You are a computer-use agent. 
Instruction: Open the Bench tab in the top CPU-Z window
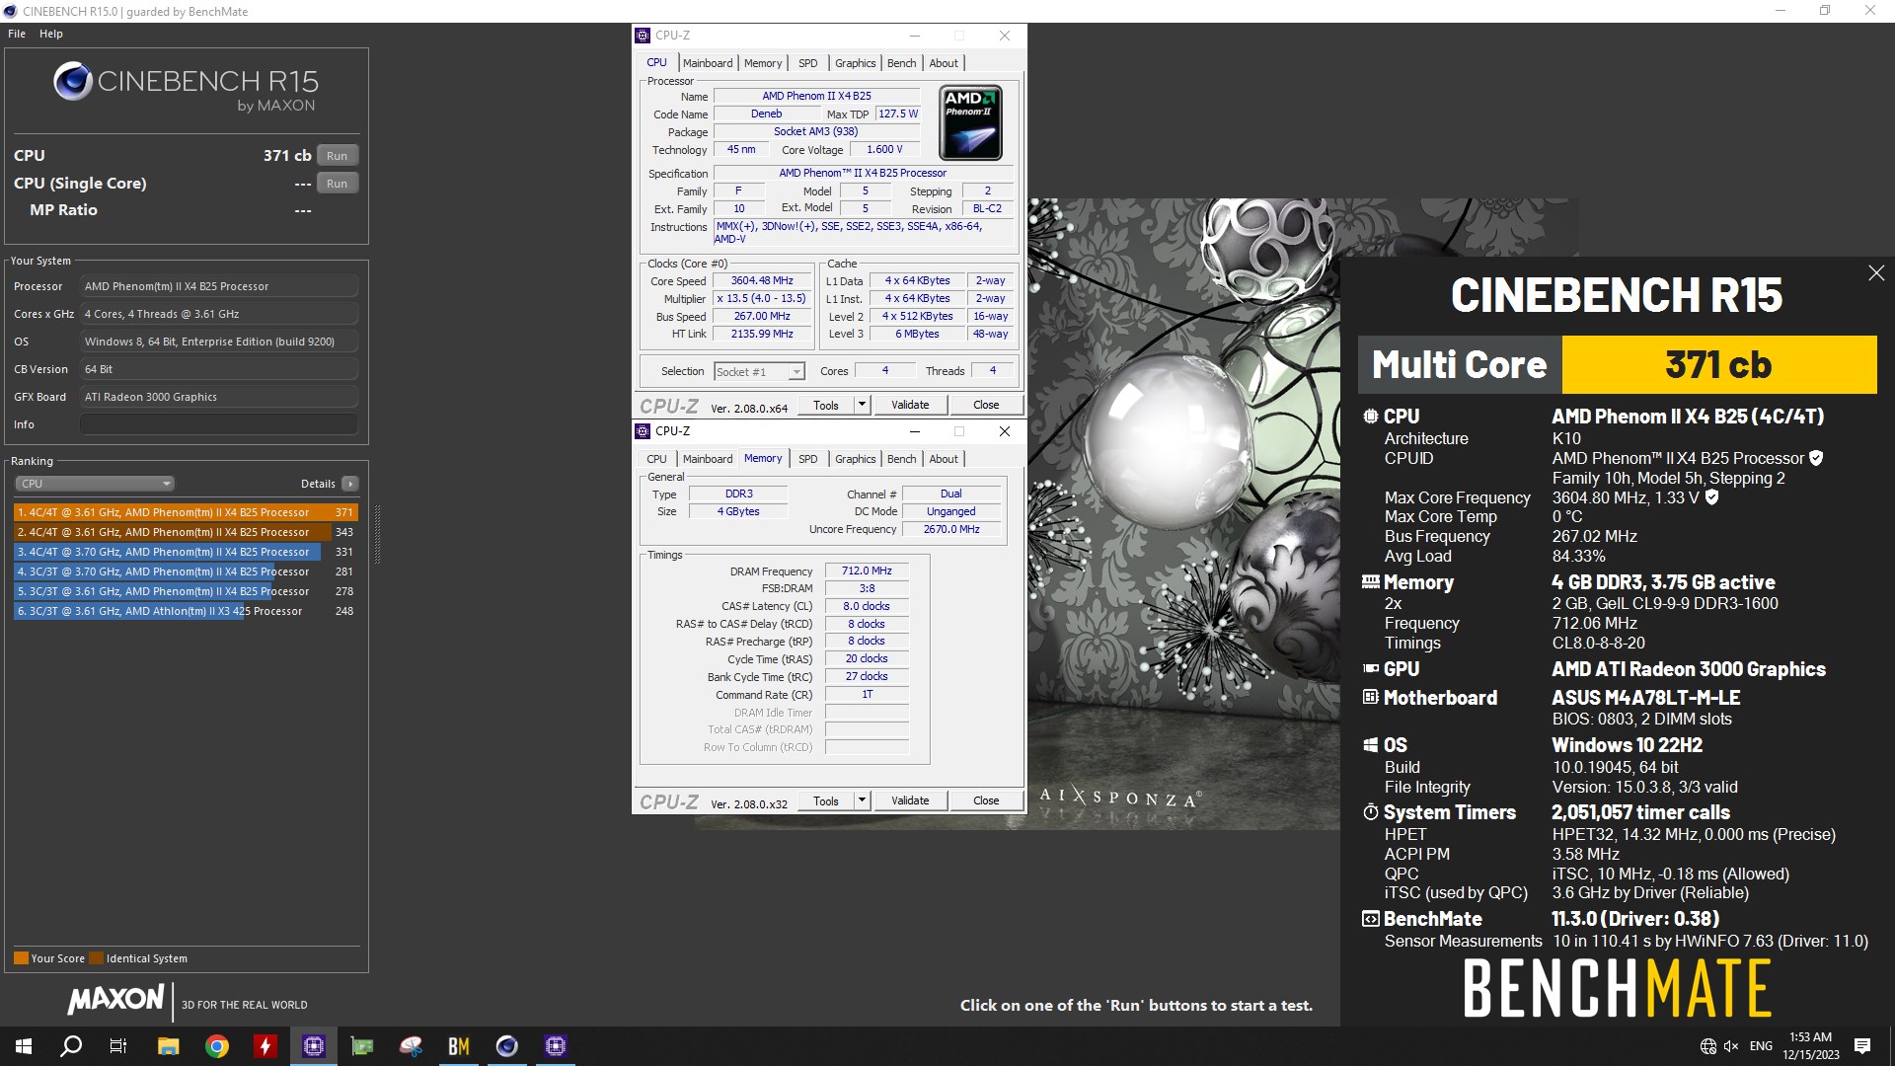[x=901, y=63]
